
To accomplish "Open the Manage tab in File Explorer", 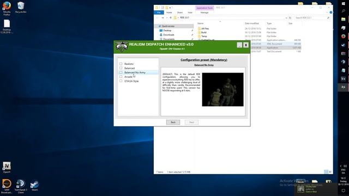I will tap(204, 13).
